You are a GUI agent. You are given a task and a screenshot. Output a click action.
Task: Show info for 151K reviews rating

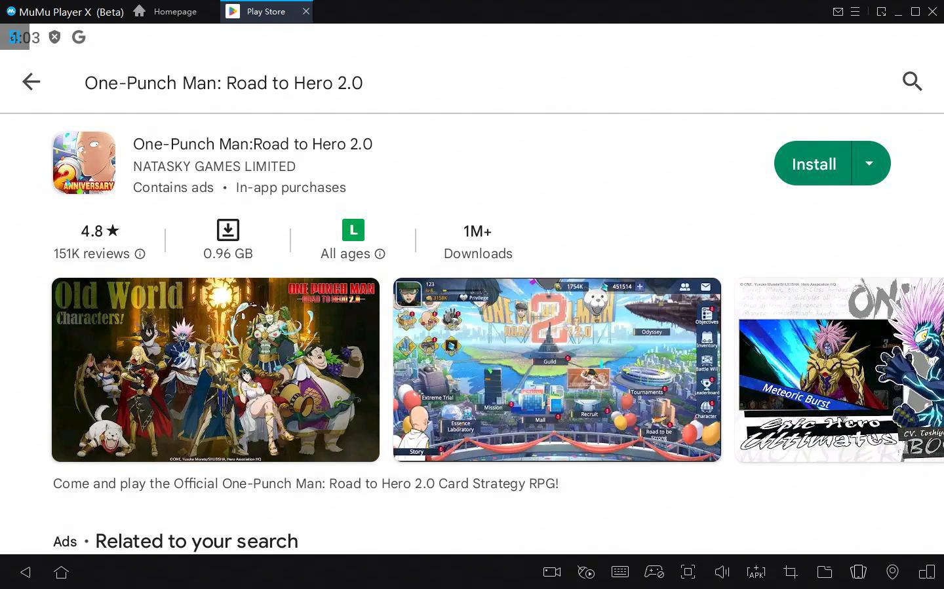click(140, 254)
